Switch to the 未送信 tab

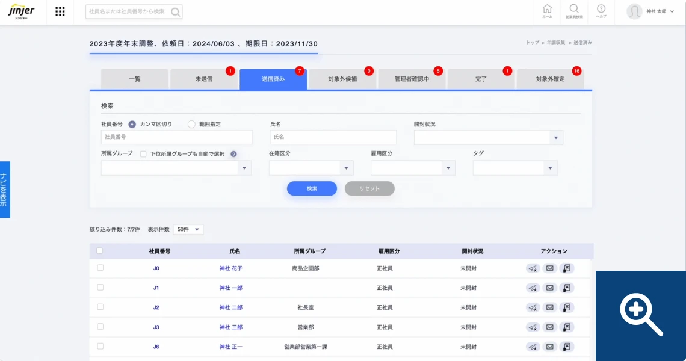point(204,79)
